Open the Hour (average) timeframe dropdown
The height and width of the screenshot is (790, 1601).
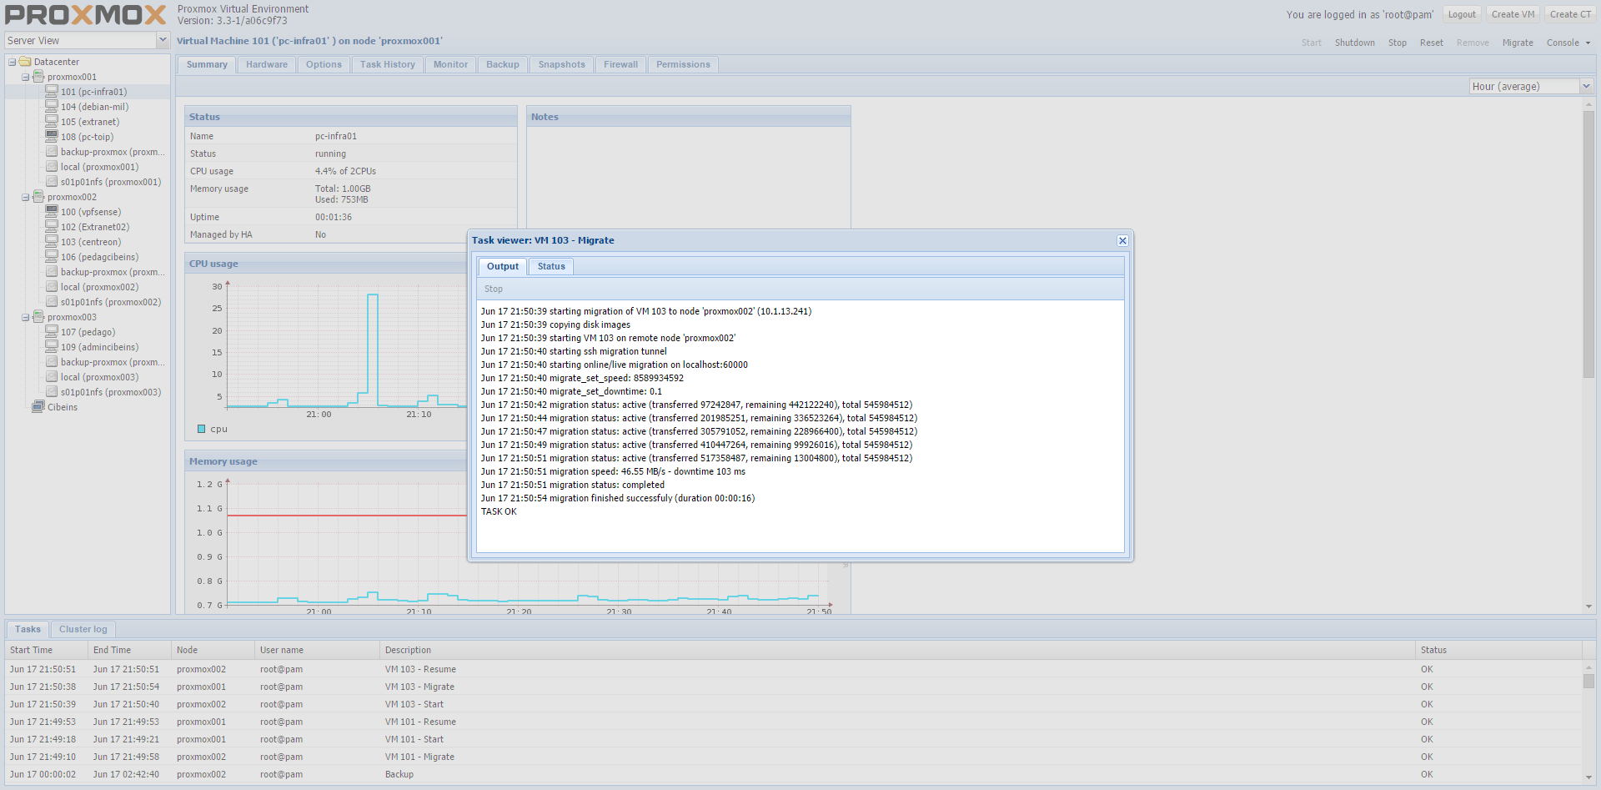tap(1586, 86)
